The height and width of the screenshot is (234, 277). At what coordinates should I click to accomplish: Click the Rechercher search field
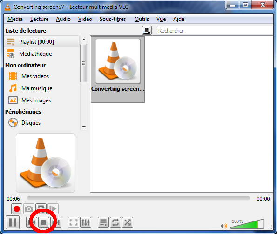click(215, 31)
